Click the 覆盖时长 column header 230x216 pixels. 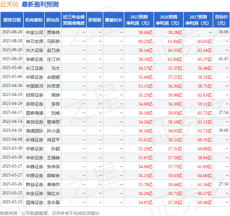(x=114, y=20)
